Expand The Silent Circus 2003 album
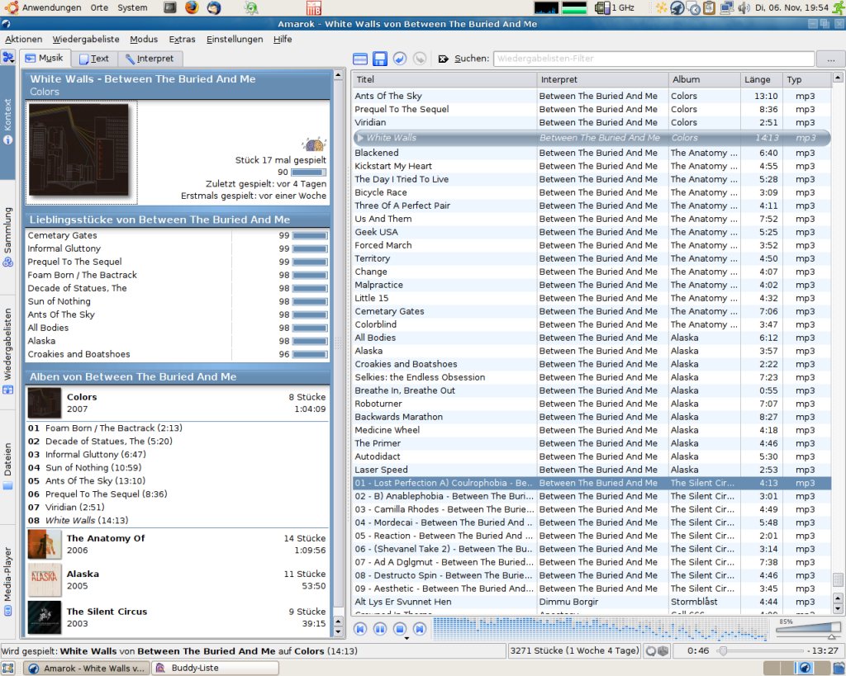The height and width of the screenshot is (676, 846). pos(177,617)
